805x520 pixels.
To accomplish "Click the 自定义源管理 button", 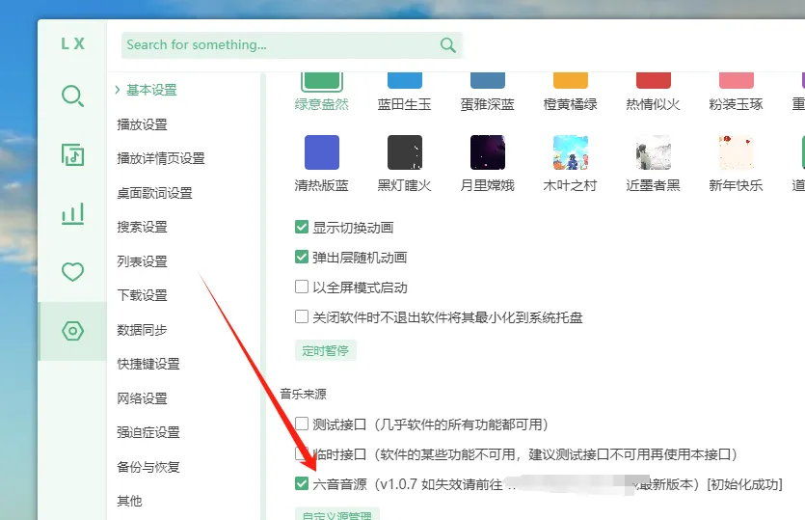I will [337, 514].
